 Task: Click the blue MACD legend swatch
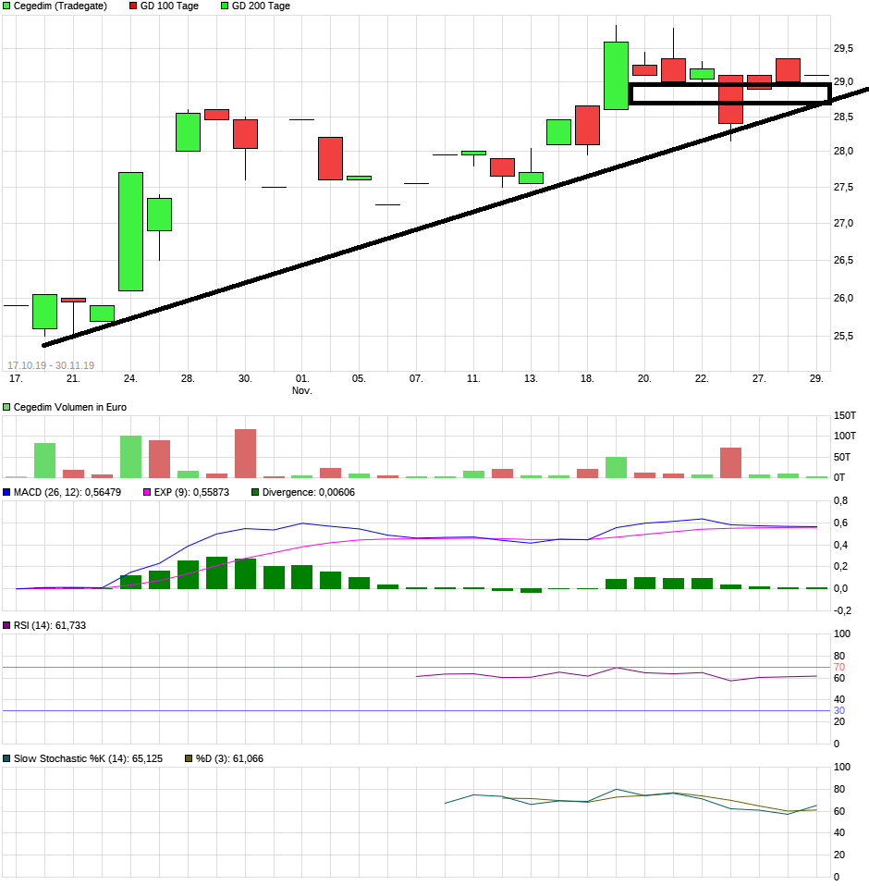tap(6, 492)
